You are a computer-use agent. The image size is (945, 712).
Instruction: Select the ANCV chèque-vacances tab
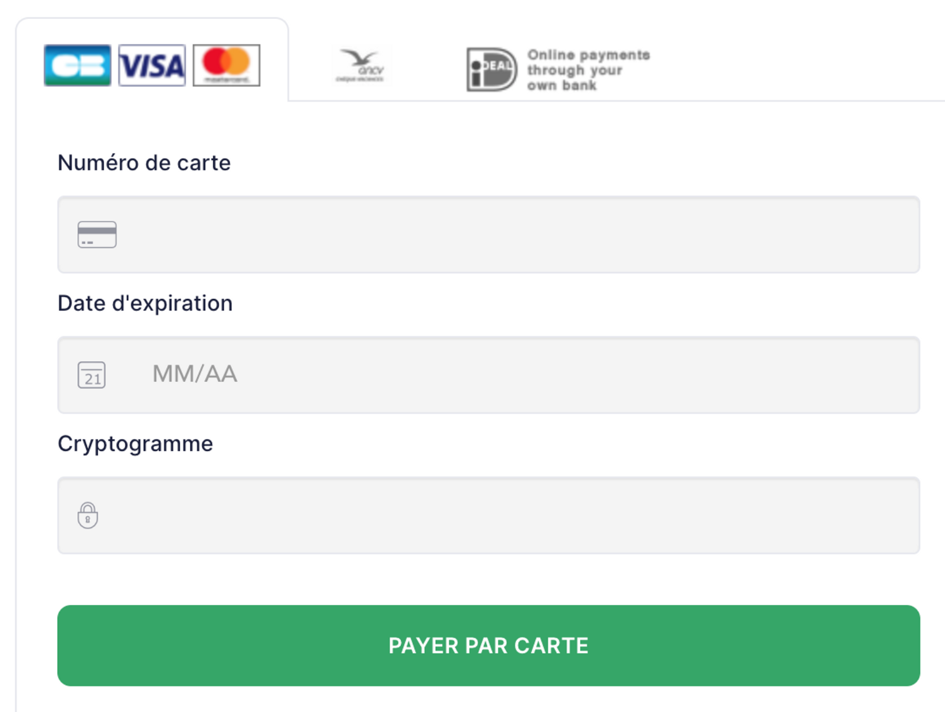(x=360, y=66)
